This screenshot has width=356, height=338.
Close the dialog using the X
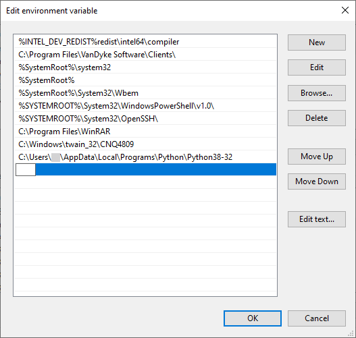[345, 10]
